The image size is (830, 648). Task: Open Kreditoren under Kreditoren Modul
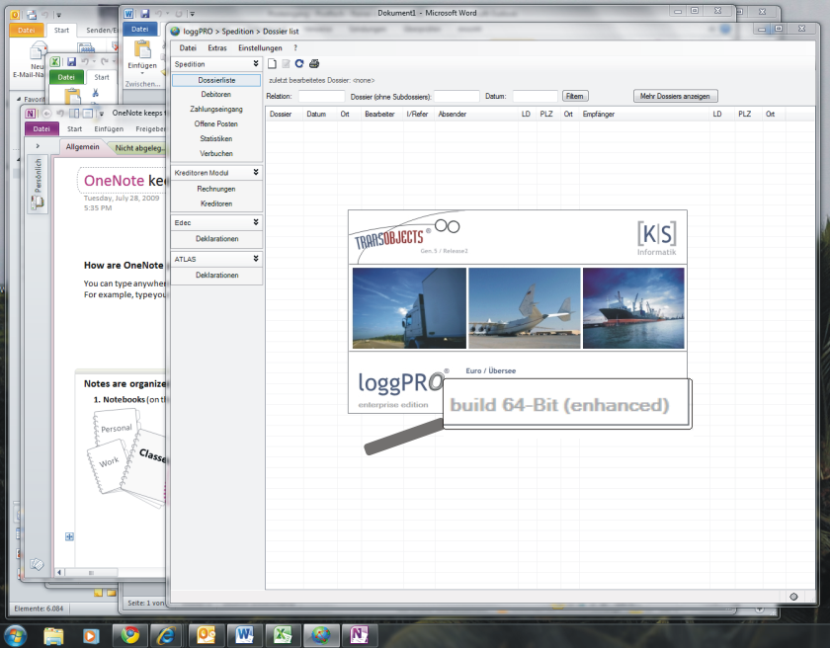coord(216,203)
